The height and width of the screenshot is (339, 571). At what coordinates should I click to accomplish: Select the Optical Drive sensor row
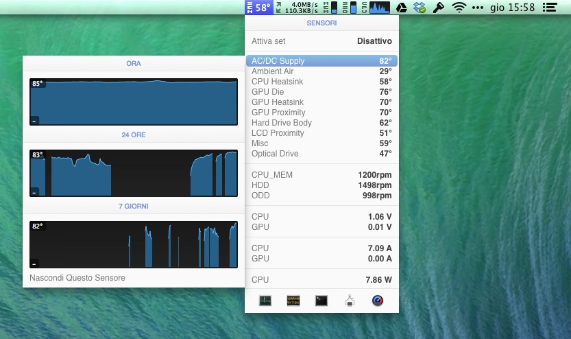(x=322, y=154)
